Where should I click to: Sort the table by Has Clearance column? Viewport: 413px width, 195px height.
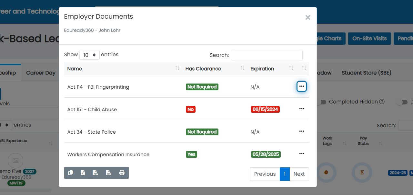(215, 68)
